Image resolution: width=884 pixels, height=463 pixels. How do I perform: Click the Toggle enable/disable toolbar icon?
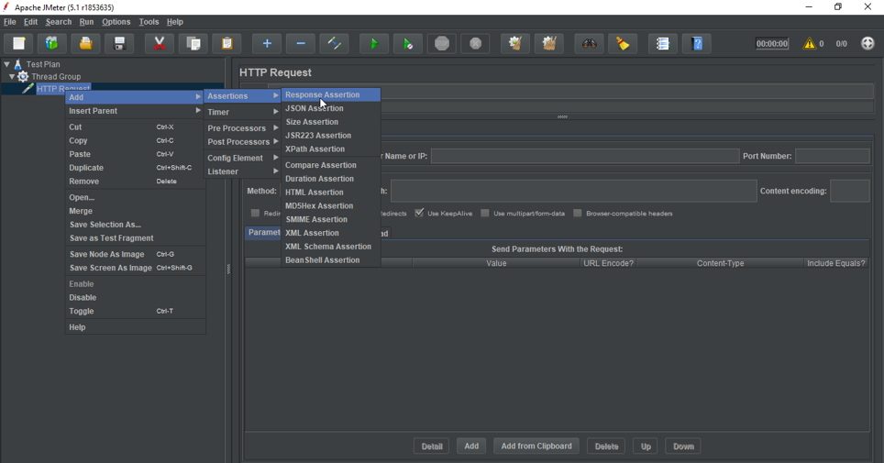point(335,43)
